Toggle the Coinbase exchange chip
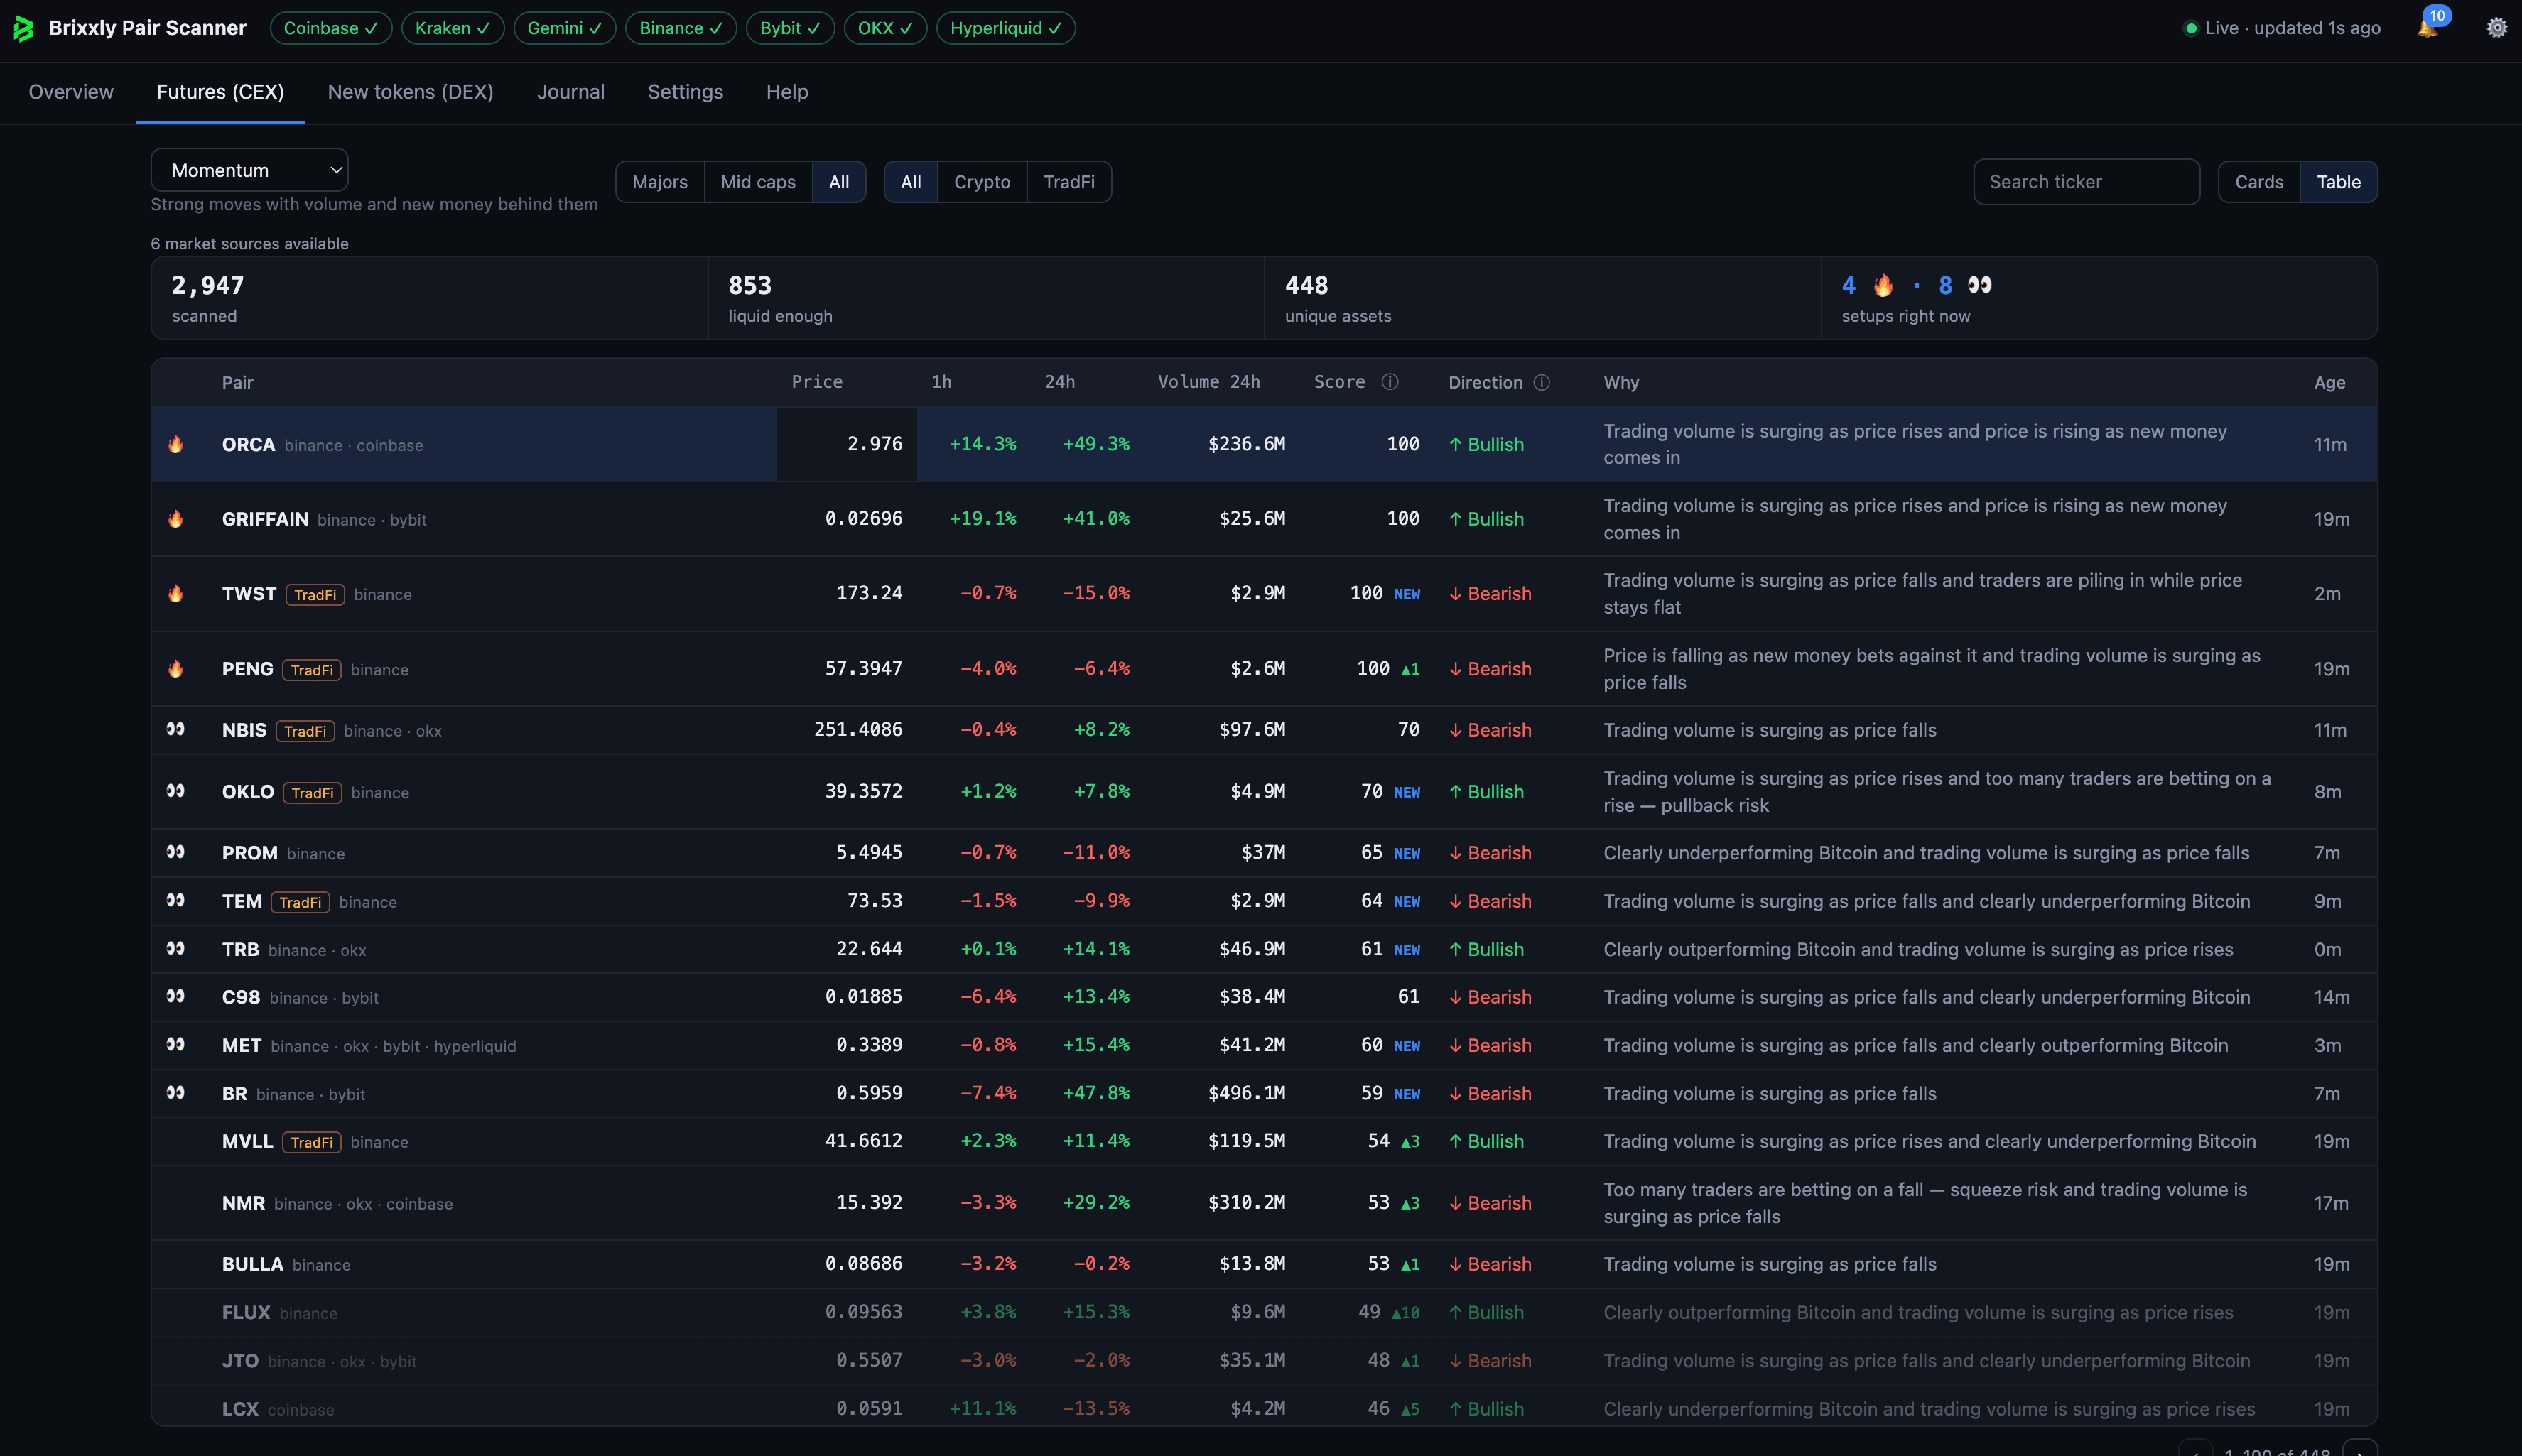The width and height of the screenshot is (2522, 1456). pos(331,28)
